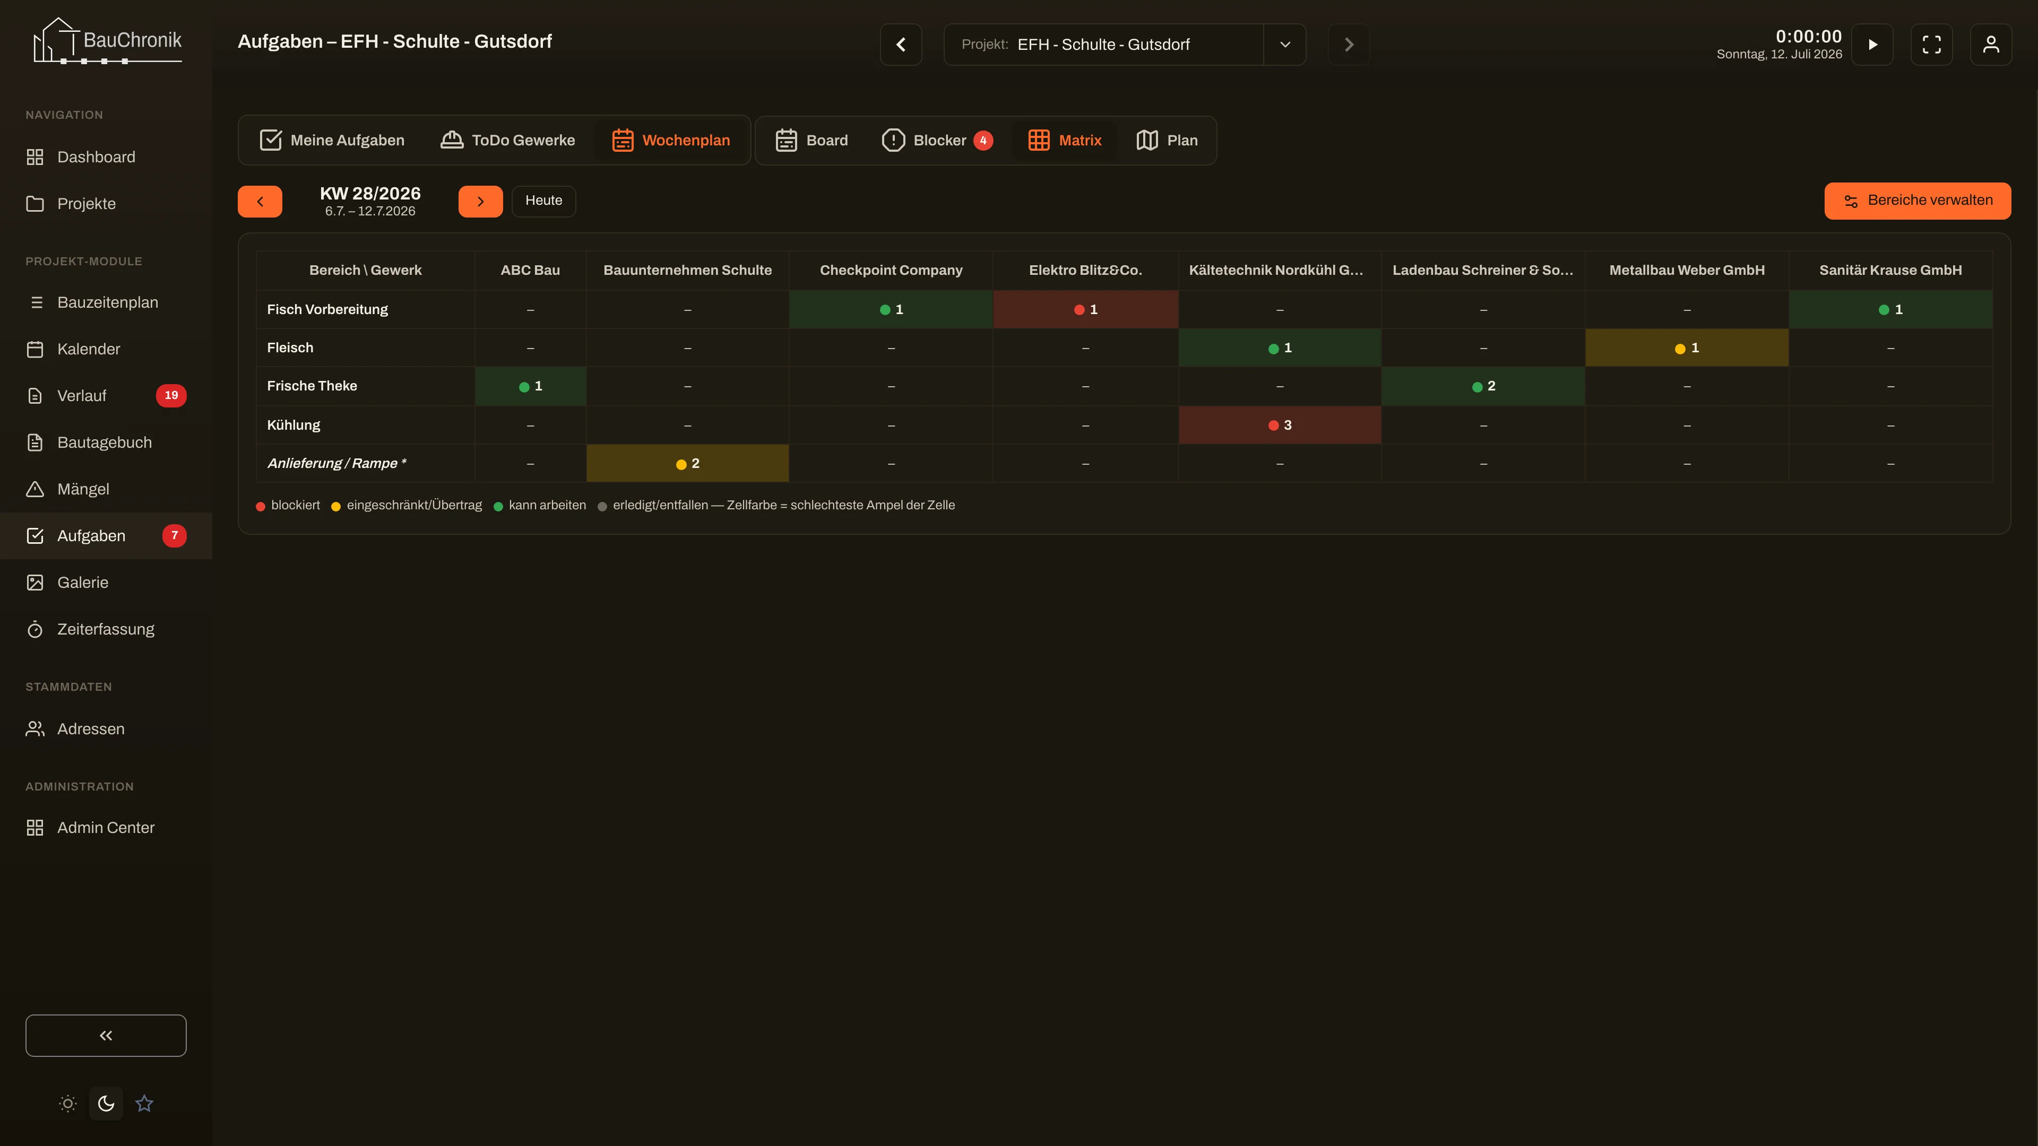Open Frische Theke ABC Bau cell
Image resolution: width=2038 pixels, height=1146 pixels.
(x=530, y=386)
